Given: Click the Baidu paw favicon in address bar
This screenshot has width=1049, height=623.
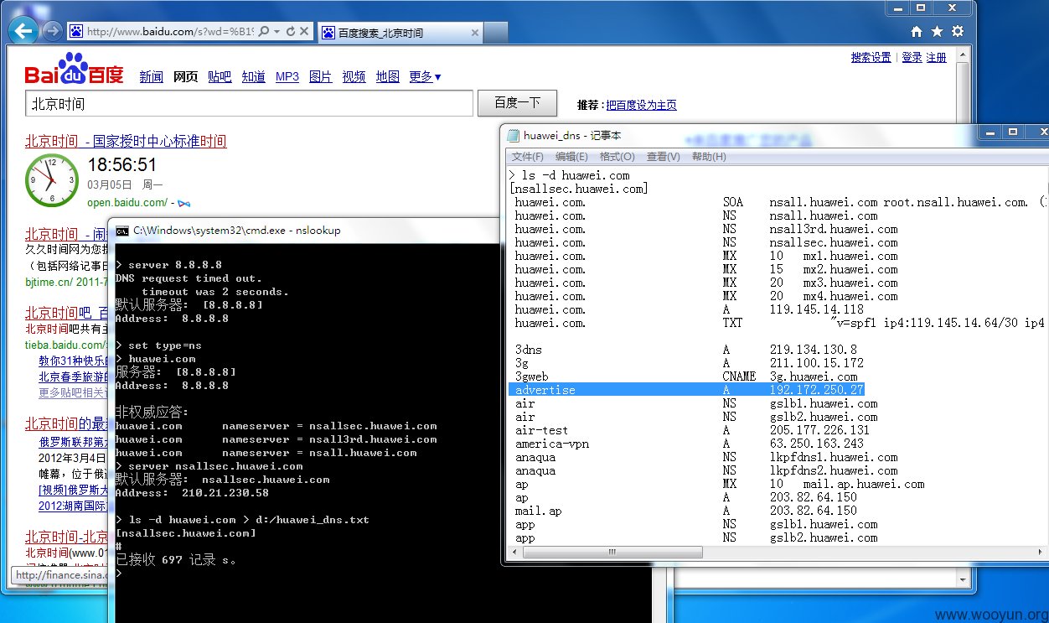Looking at the screenshot, I should (76, 32).
